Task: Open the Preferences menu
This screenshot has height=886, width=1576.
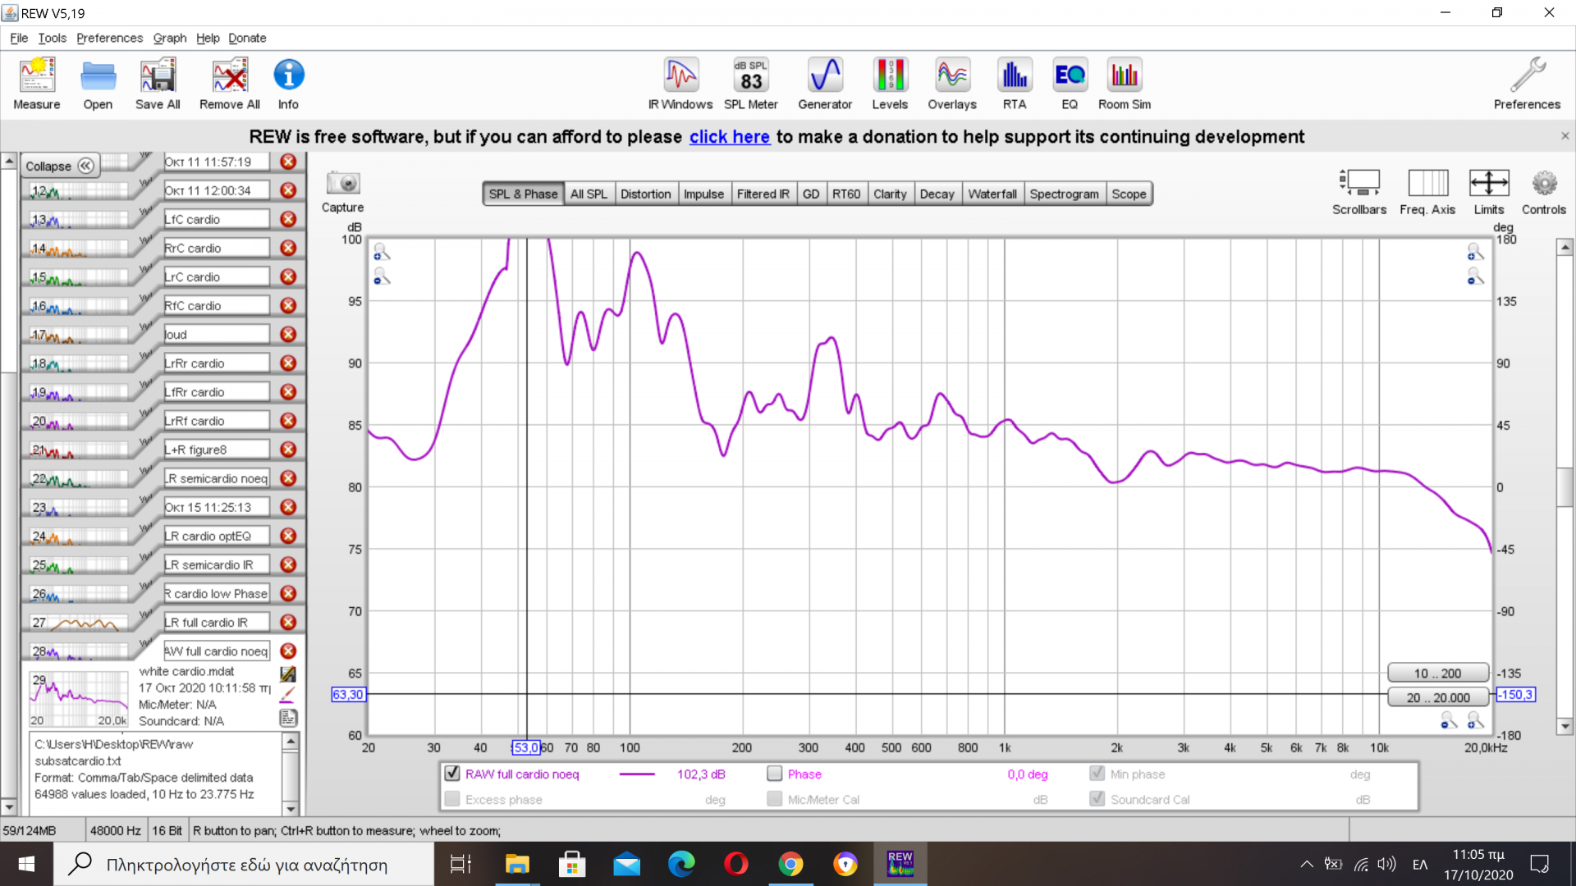Action: click(109, 38)
